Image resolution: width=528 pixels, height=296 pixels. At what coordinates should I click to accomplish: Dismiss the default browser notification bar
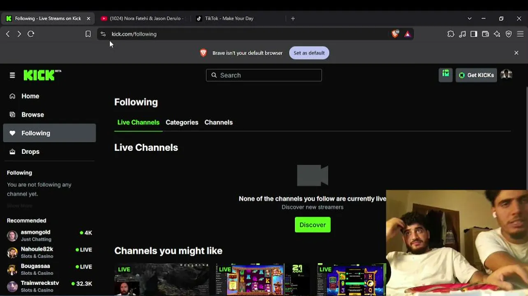pyautogui.click(x=516, y=53)
